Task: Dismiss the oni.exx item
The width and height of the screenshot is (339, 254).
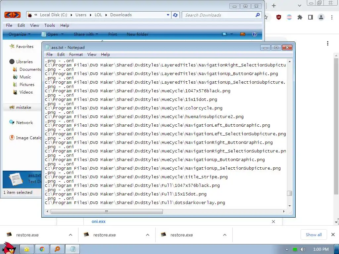Action: [x=273, y=222]
